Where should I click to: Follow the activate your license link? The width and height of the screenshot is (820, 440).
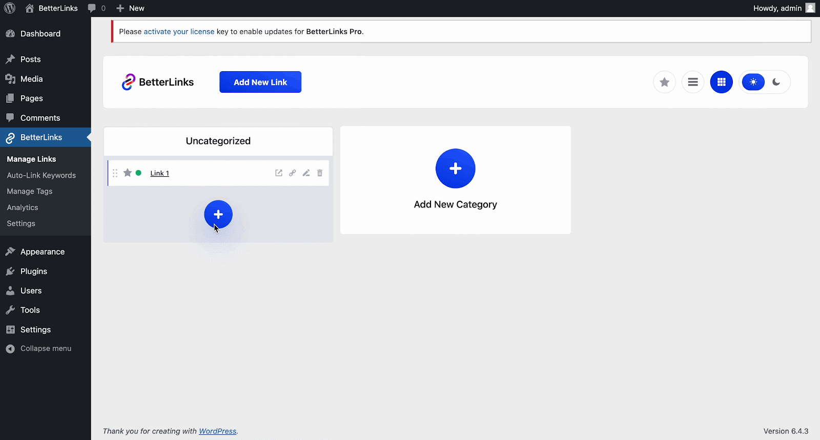coord(179,32)
